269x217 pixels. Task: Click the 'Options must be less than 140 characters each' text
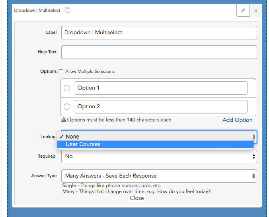(119, 120)
